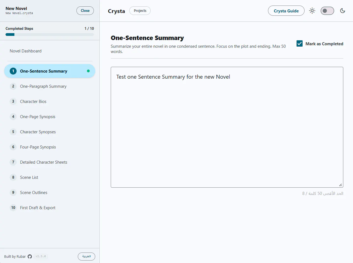Image resolution: width=353 pixels, height=263 pixels.
Task: Click the New Novel project title
Action: tap(16, 9)
